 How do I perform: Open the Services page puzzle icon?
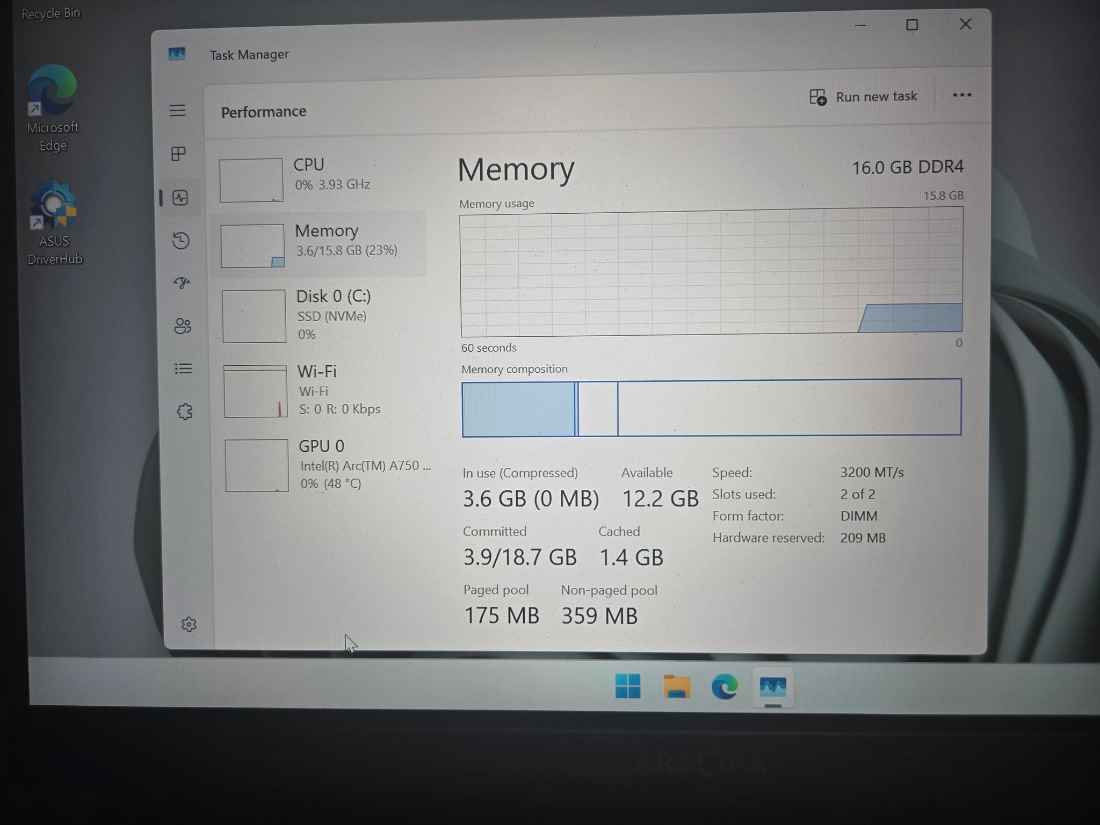tap(185, 411)
